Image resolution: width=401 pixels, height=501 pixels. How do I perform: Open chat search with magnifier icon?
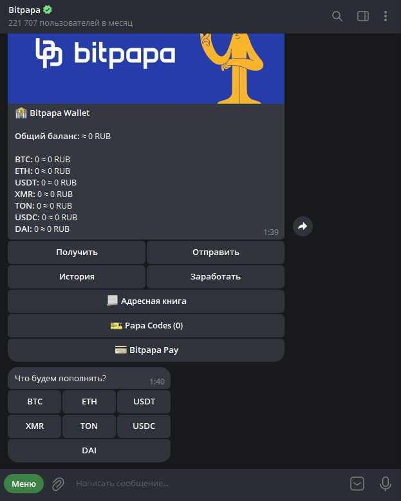point(337,16)
